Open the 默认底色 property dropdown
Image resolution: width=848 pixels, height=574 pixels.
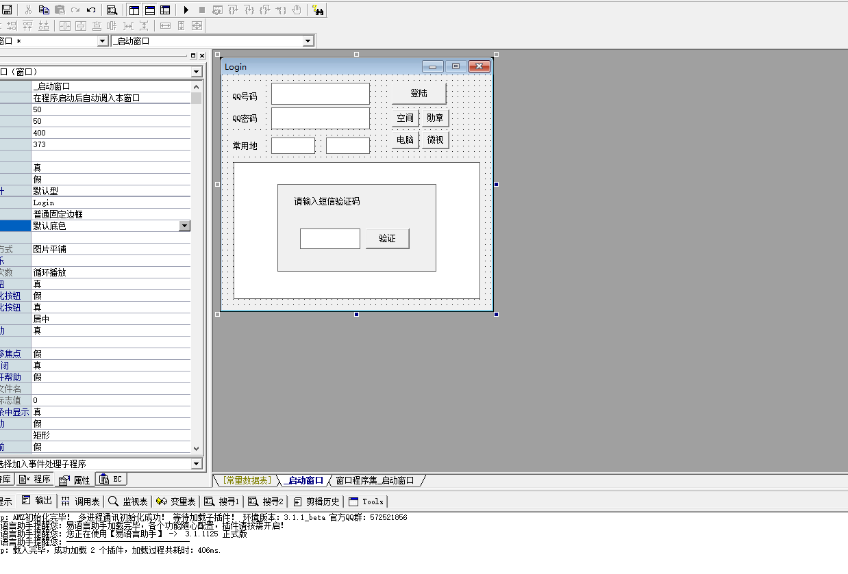(x=184, y=226)
